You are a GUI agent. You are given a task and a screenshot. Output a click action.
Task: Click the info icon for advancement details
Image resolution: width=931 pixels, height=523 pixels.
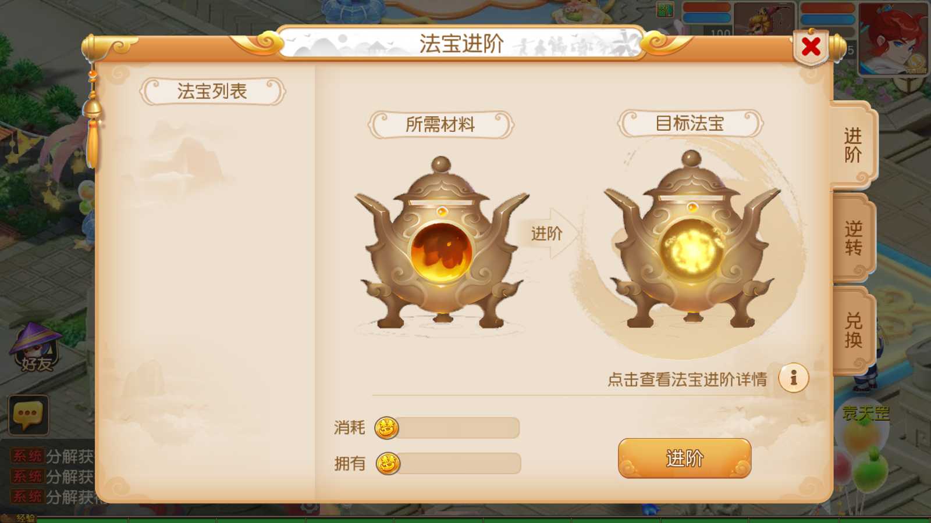point(793,378)
